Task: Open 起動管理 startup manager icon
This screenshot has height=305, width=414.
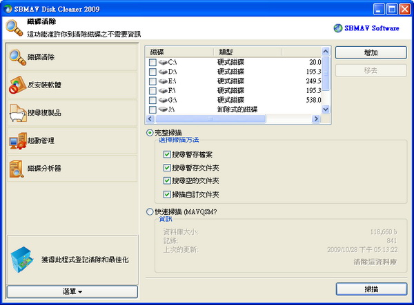Action: [18, 140]
